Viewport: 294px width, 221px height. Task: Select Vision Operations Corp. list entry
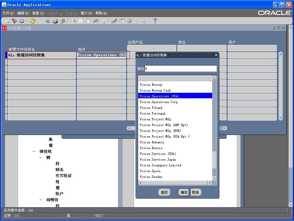click(175, 102)
